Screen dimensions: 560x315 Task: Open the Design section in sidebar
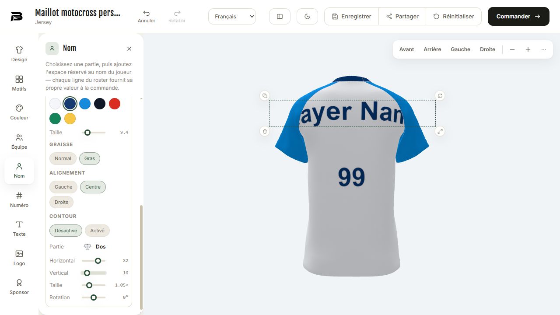pos(19,54)
